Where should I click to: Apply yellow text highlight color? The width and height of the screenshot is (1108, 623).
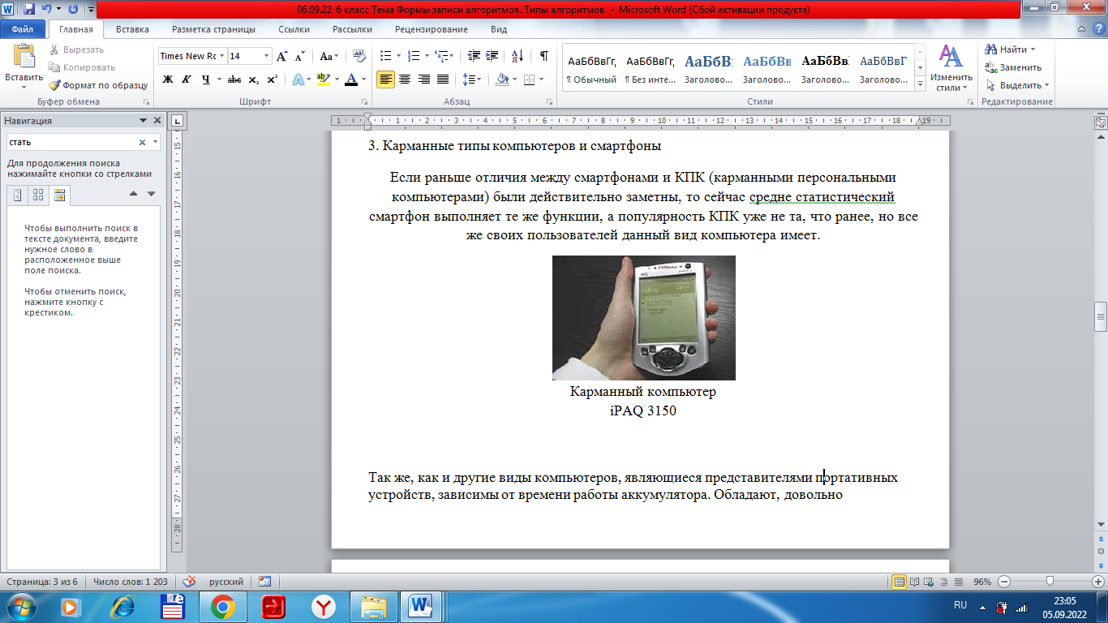click(x=323, y=79)
